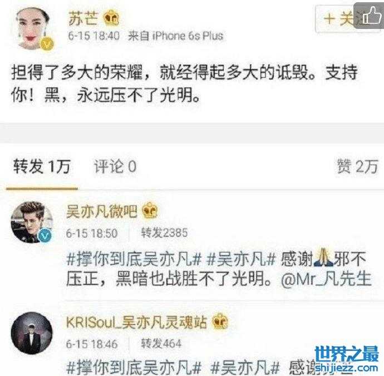Open 吴亦凡微吧 profile avatar
The image size is (384, 376).
pyautogui.click(x=31, y=222)
